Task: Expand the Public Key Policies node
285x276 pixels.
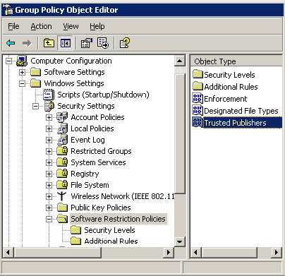Action: click(49, 208)
